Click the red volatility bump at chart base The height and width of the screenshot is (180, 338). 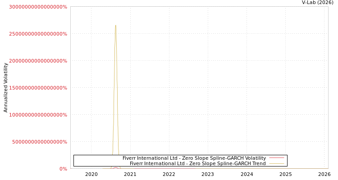pyautogui.click(x=115, y=167)
